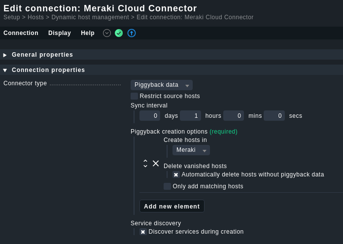Open the Display menu
The height and width of the screenshot is (244, 343).
pyautogui.click(x=60, y=33)
